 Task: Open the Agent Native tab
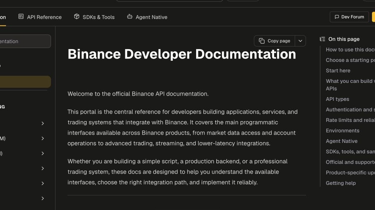tap(147, 17)
